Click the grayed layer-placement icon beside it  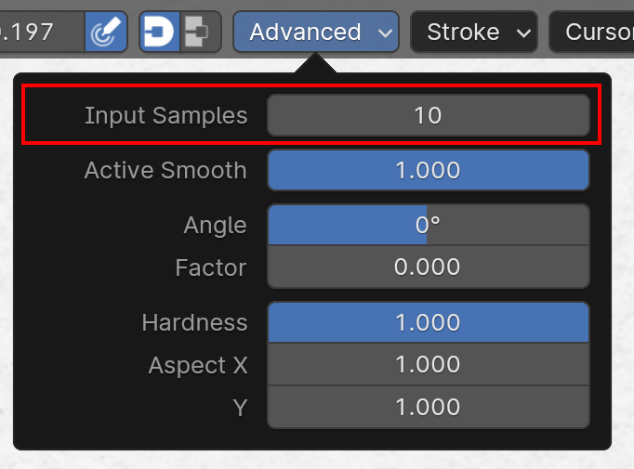pyautogui.click(x=199, y=33)
